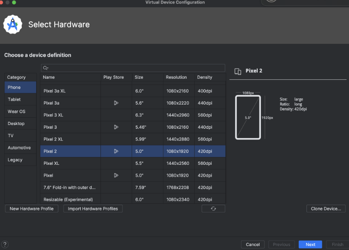349x250 pixels.
Task: Sort by the Name column header
Action: pyautogui.click(x=71, y=77)
